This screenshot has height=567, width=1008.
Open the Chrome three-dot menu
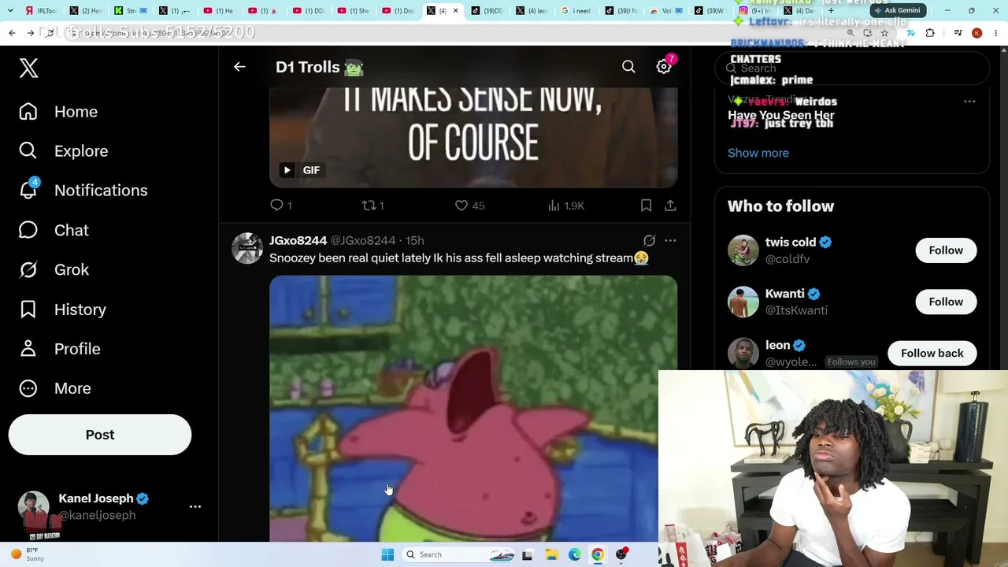click(996, 33)
